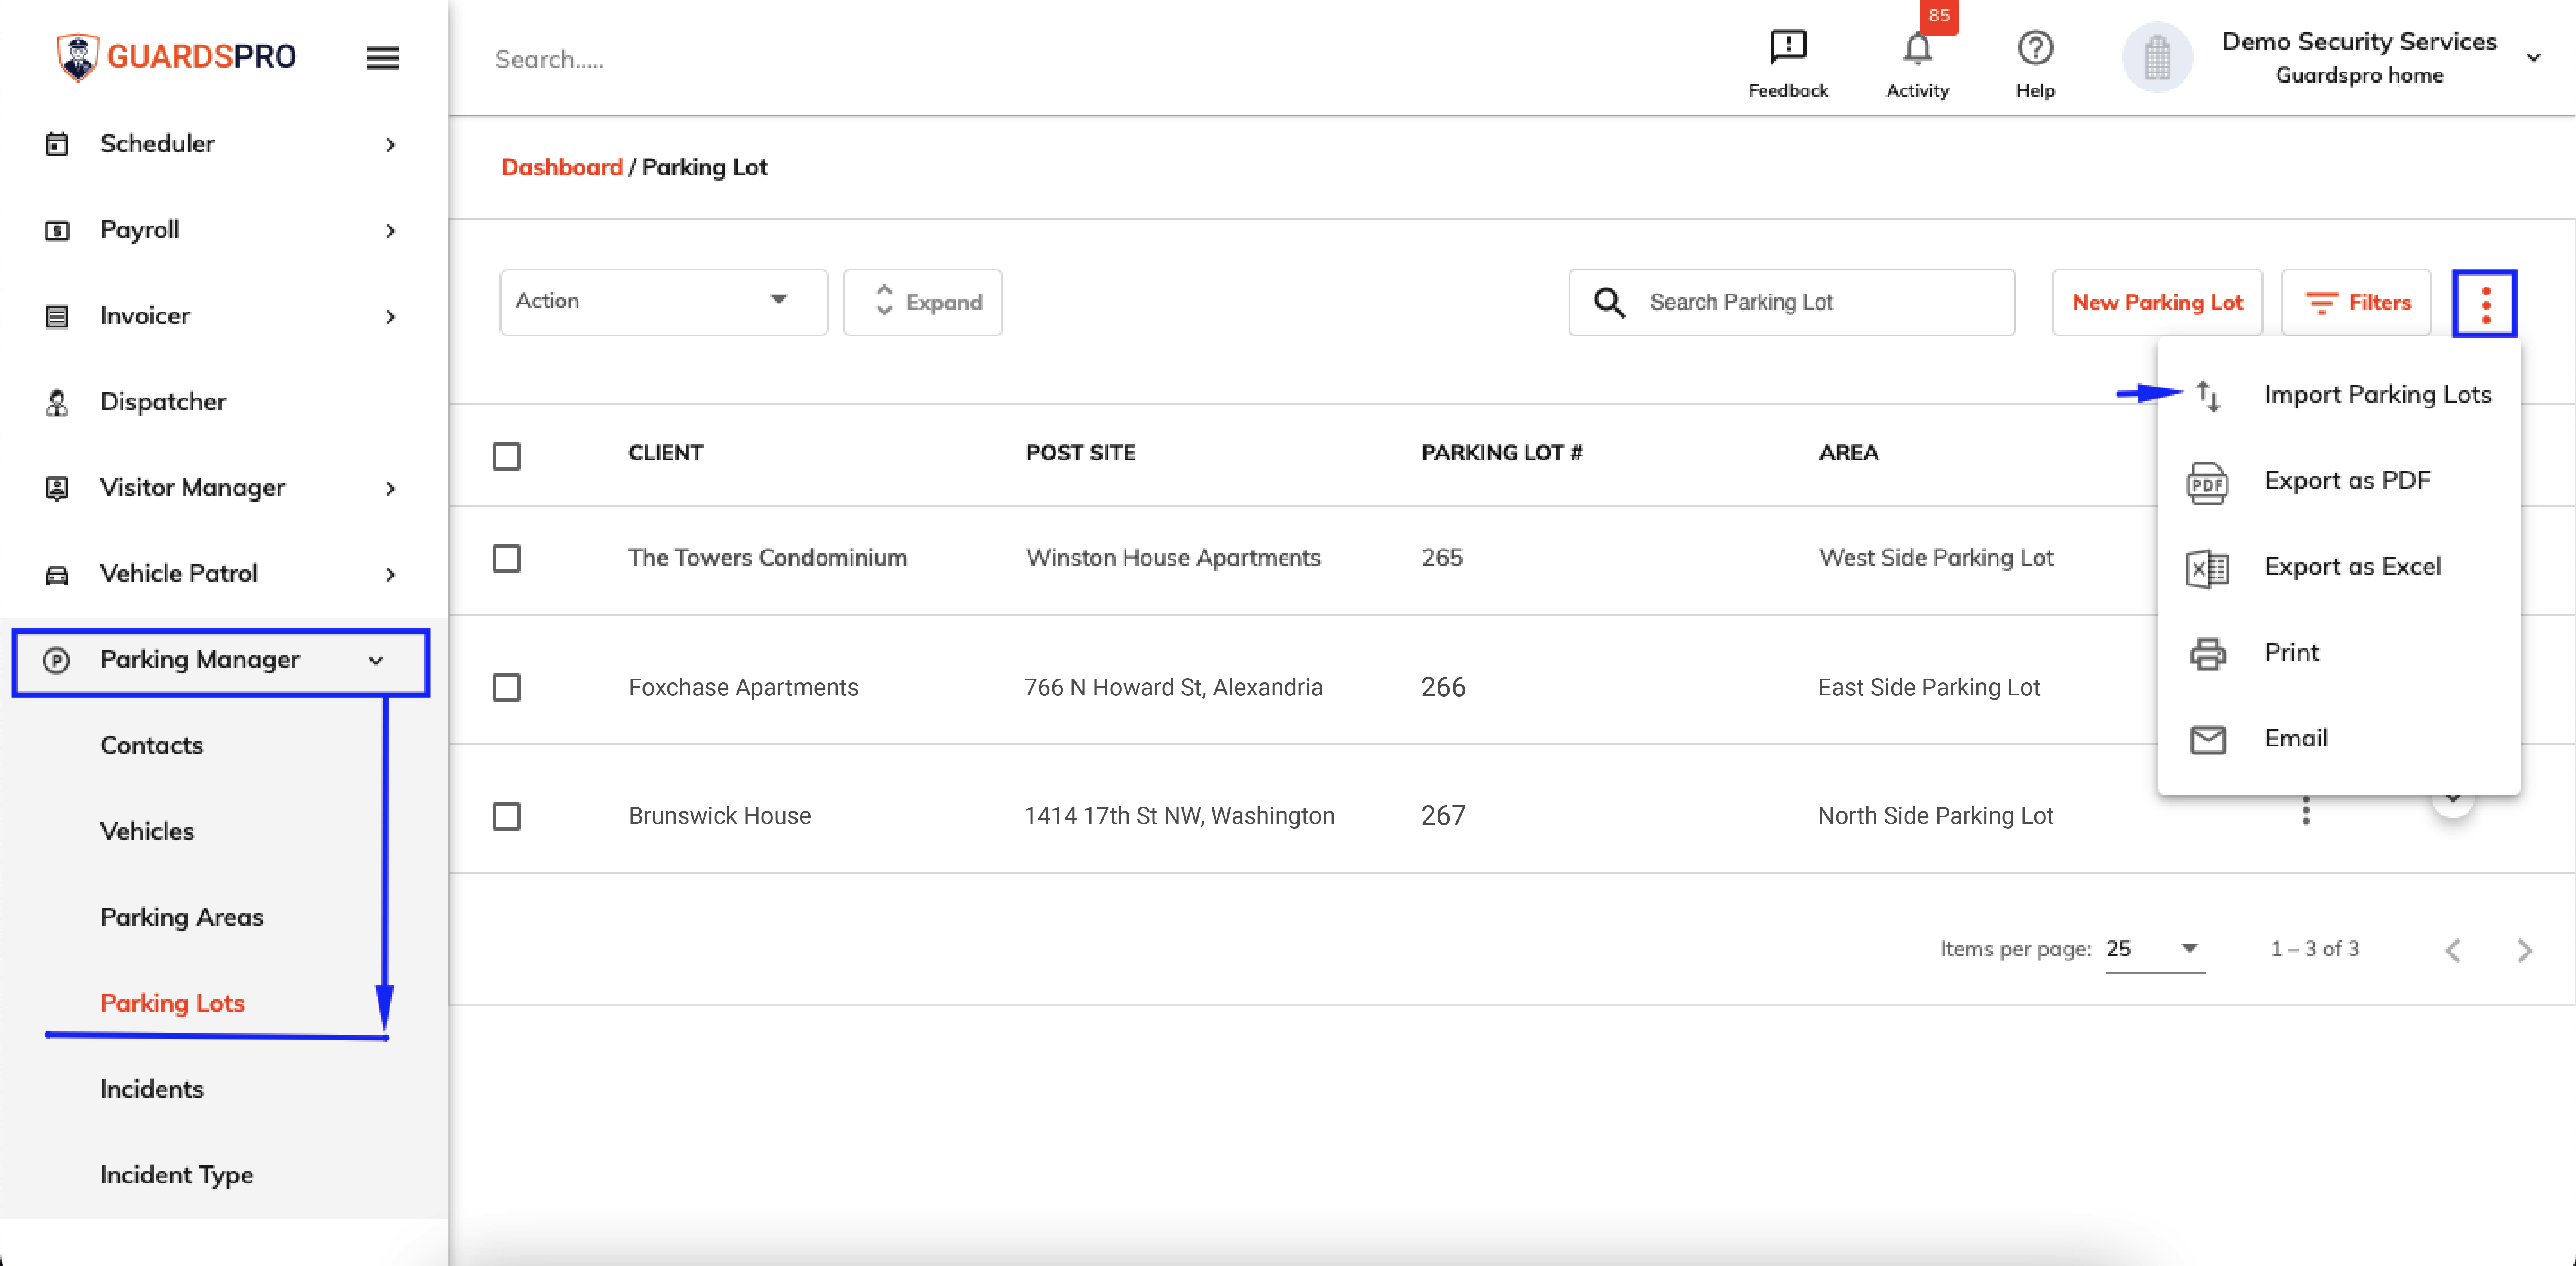This screenshot has width=2576, height=1266.
Task: Open the three-dot more options menu
Action: click(2485, 303)
